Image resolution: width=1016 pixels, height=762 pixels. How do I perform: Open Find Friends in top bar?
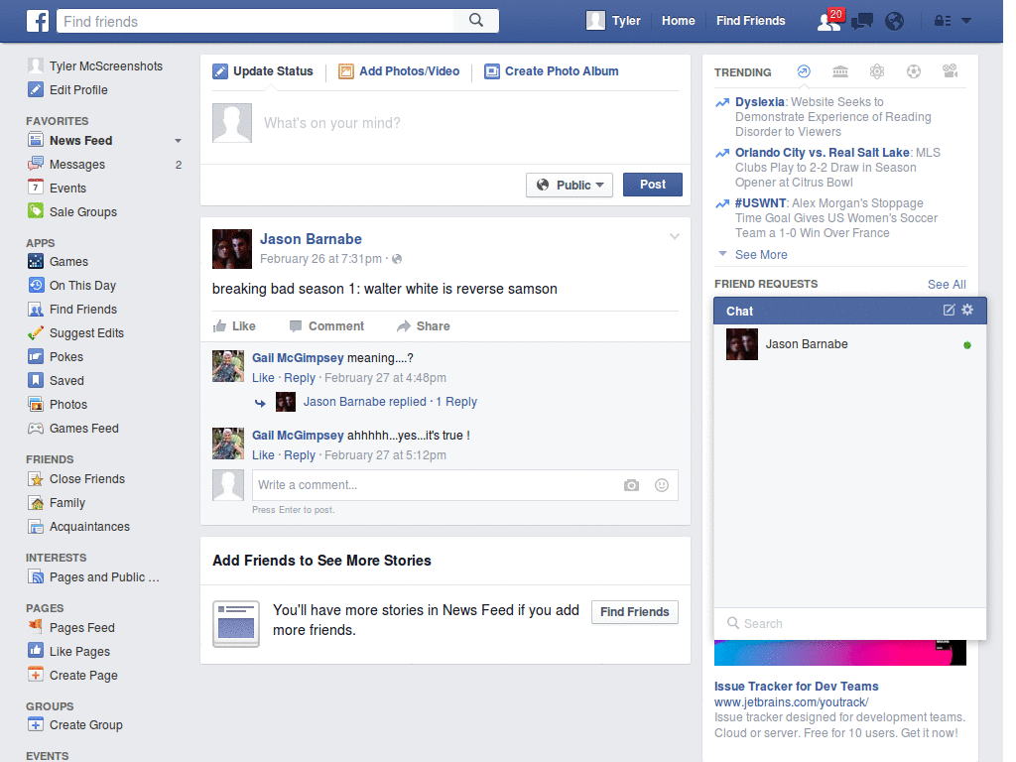coord(750,21)
